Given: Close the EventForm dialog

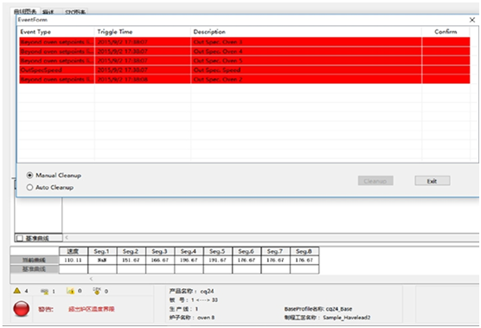Looking at the screenshot, I should pos(472,20).
